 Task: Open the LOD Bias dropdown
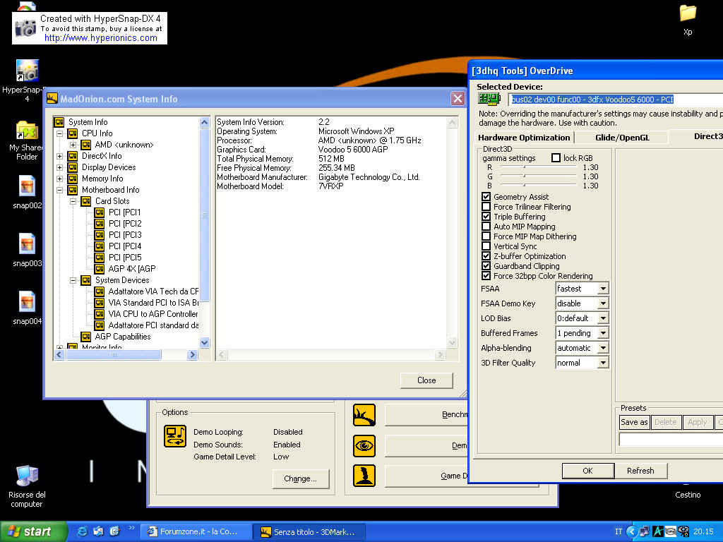coord(602,318)
